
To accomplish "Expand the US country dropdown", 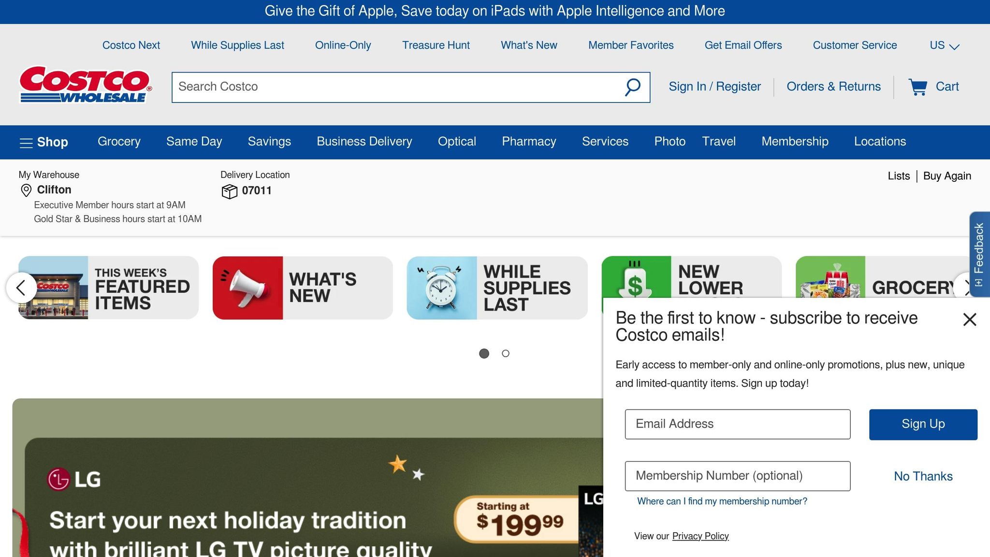I will click(944, 45).
